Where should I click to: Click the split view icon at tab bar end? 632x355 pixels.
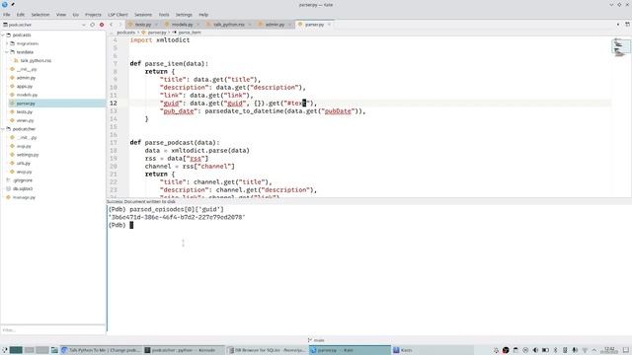[627, 25]
